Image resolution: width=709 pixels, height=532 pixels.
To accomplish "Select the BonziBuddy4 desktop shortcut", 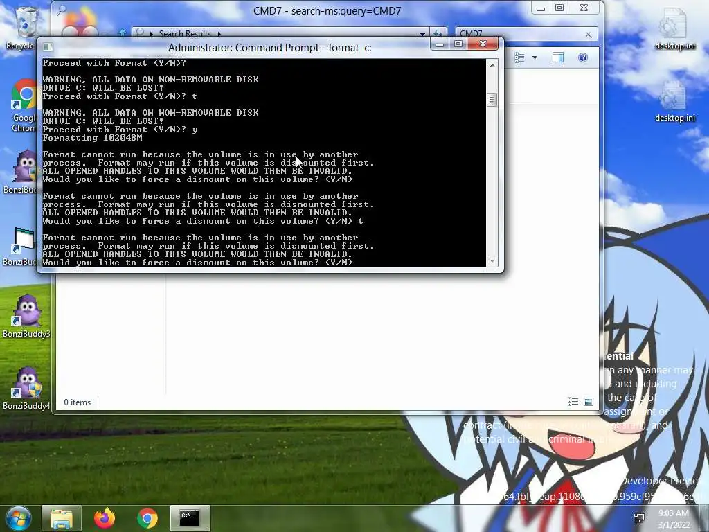I will pos(26,388).
